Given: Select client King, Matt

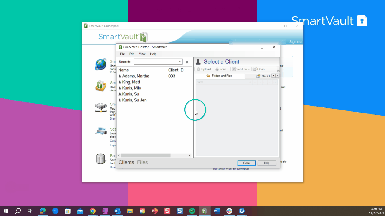Looking at the screenshot, I should coord(131,82).
